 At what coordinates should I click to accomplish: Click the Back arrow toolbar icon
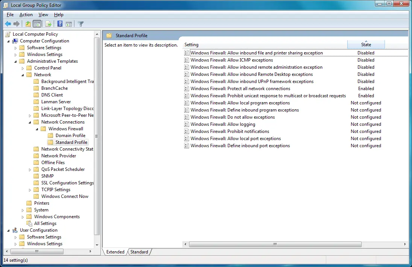[8, 24]
